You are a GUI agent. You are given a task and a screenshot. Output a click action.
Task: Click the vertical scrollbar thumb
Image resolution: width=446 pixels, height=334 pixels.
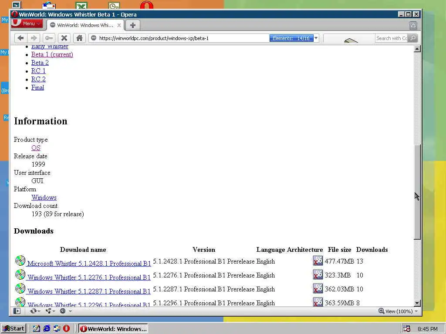417,192
